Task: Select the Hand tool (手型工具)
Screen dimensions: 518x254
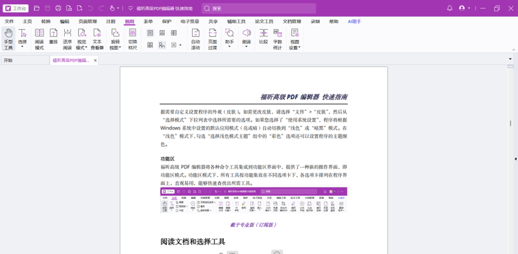Action: click(x=8, y=38)
